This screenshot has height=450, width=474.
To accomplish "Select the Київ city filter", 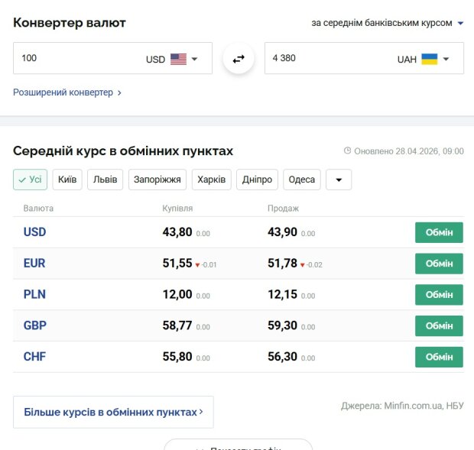I will coord(67,180).
